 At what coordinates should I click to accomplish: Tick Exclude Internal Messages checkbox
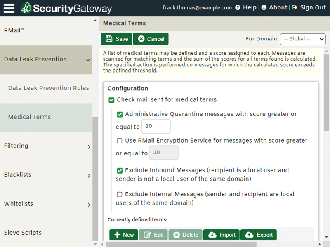pos(120,194)
